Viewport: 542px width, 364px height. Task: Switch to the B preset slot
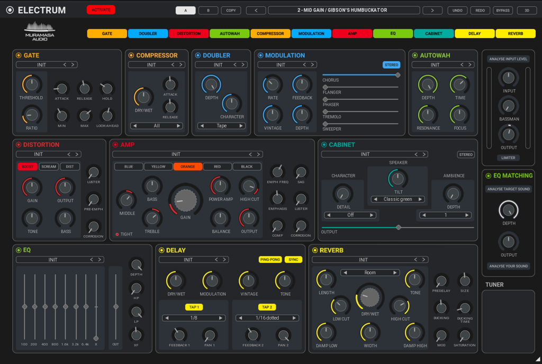point(208,11)
